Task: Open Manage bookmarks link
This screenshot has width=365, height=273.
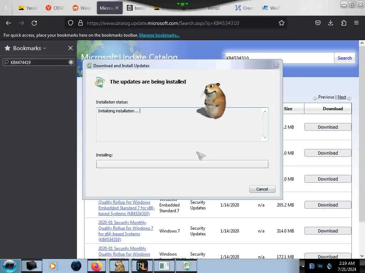Action: point(159,35)
